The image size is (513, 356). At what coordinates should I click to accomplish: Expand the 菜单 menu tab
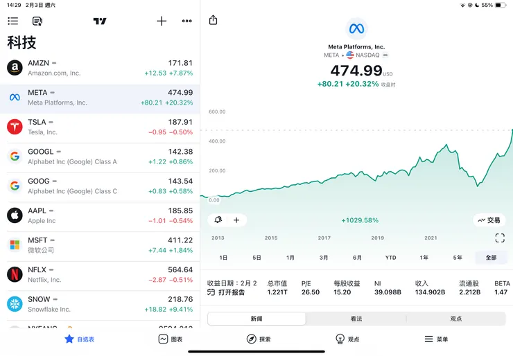tap(436, 339)
